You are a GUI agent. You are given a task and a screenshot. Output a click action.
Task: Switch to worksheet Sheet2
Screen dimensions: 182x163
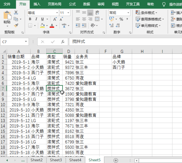tap(37, 160)
